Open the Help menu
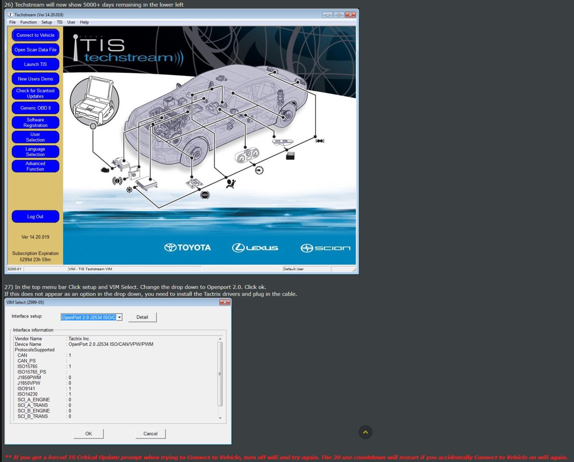This screenshot has height=462, width=574. click(x=84, y=22)
